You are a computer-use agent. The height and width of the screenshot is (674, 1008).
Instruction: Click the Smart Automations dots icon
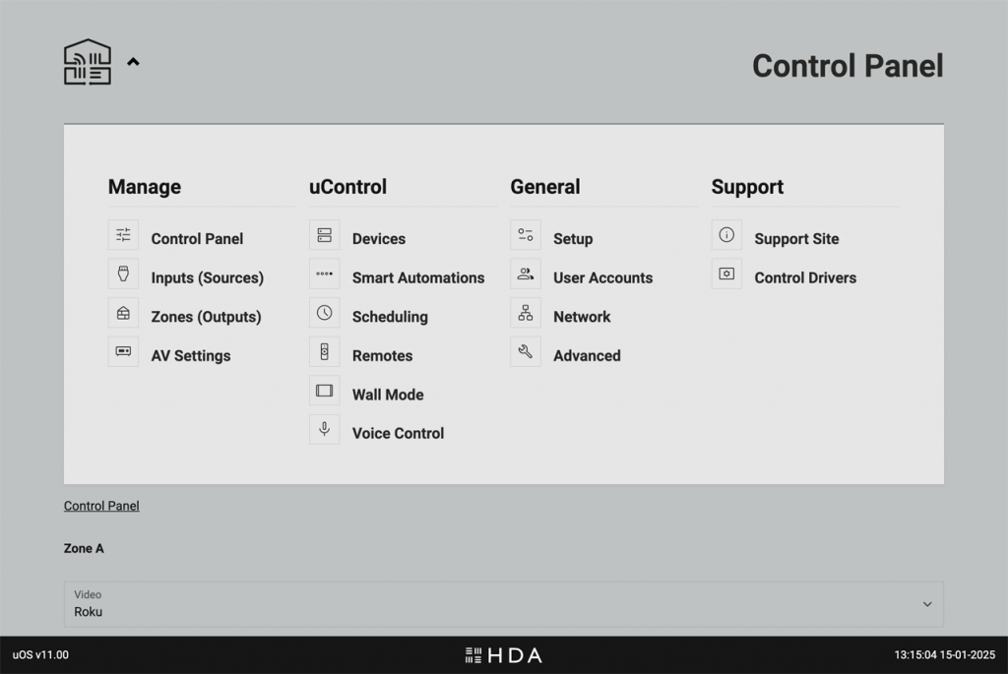(324, 274)
